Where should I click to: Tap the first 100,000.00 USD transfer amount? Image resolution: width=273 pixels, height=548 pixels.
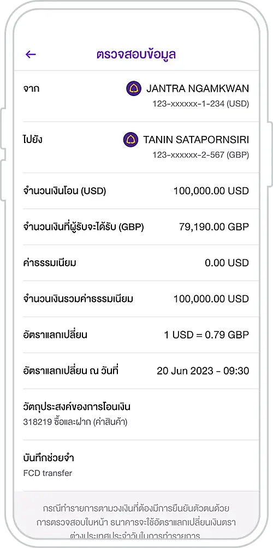point(211,191)
